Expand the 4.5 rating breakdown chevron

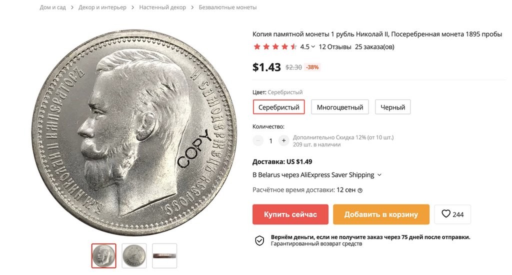(313, 47)
